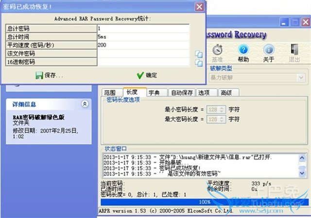Select the 长度 tab
The width and height of the screenshot is (311, 218).
(x=135, y=92)
